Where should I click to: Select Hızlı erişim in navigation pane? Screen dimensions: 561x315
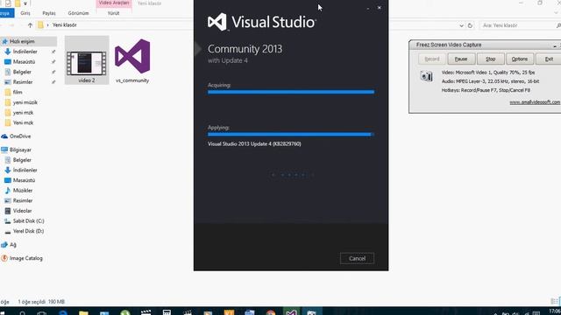click(22, 41)
